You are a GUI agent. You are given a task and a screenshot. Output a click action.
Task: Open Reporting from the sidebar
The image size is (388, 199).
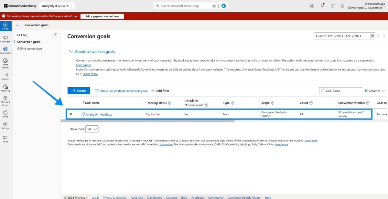5,88
